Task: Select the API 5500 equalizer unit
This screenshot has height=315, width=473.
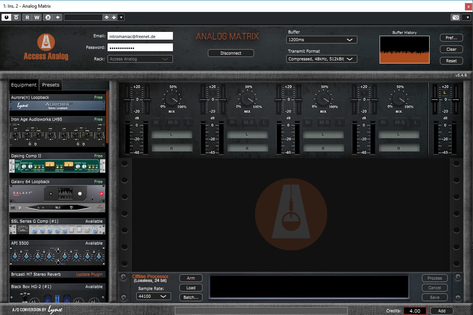Action: pyautogui.click(x=57, y=253)
